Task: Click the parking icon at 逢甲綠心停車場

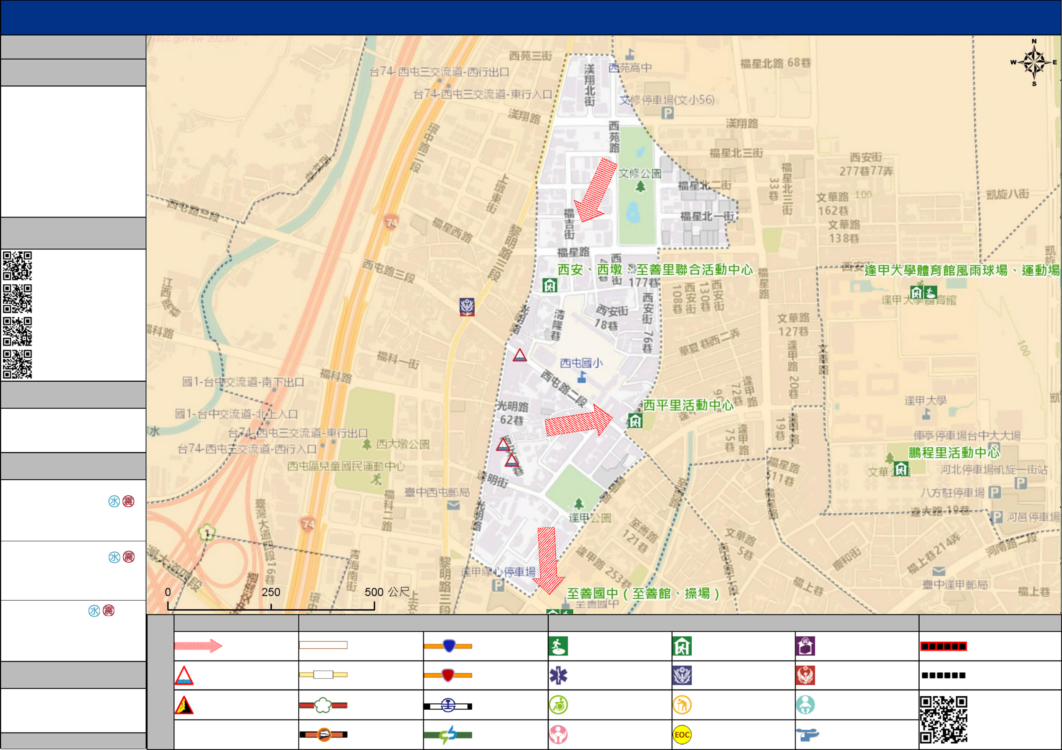Action: (498, 585)
